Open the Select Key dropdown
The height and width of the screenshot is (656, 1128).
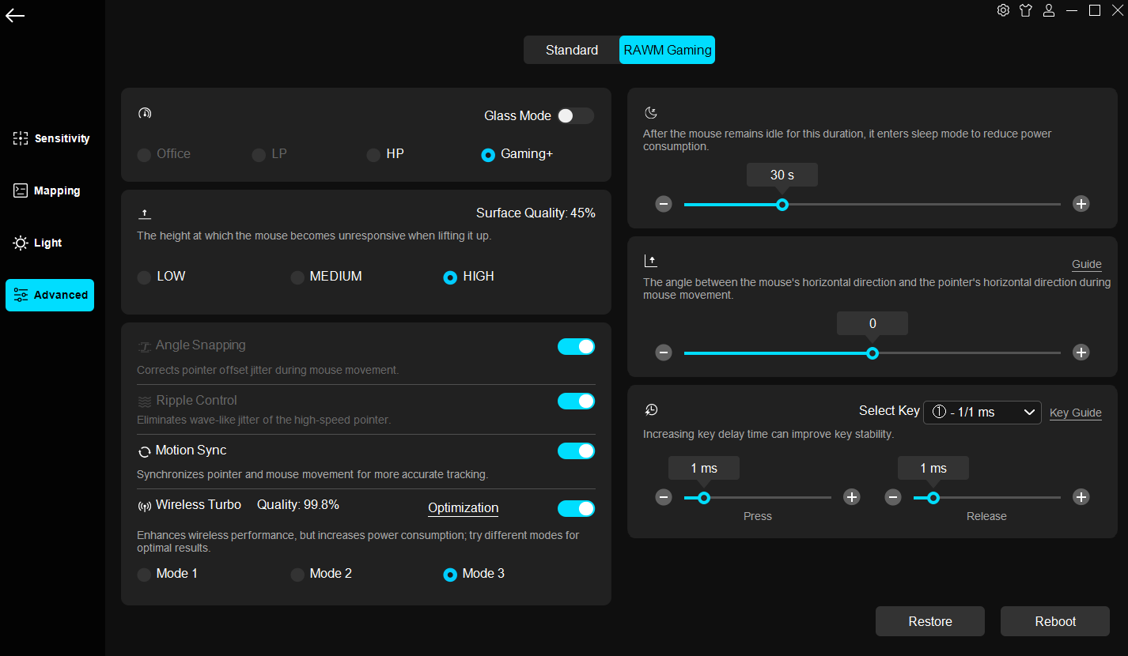tap(982, 412)
